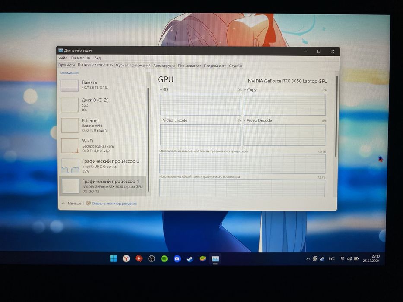
Task: Select the Ethernet Radmin VPN item
Action: (103, 125)
